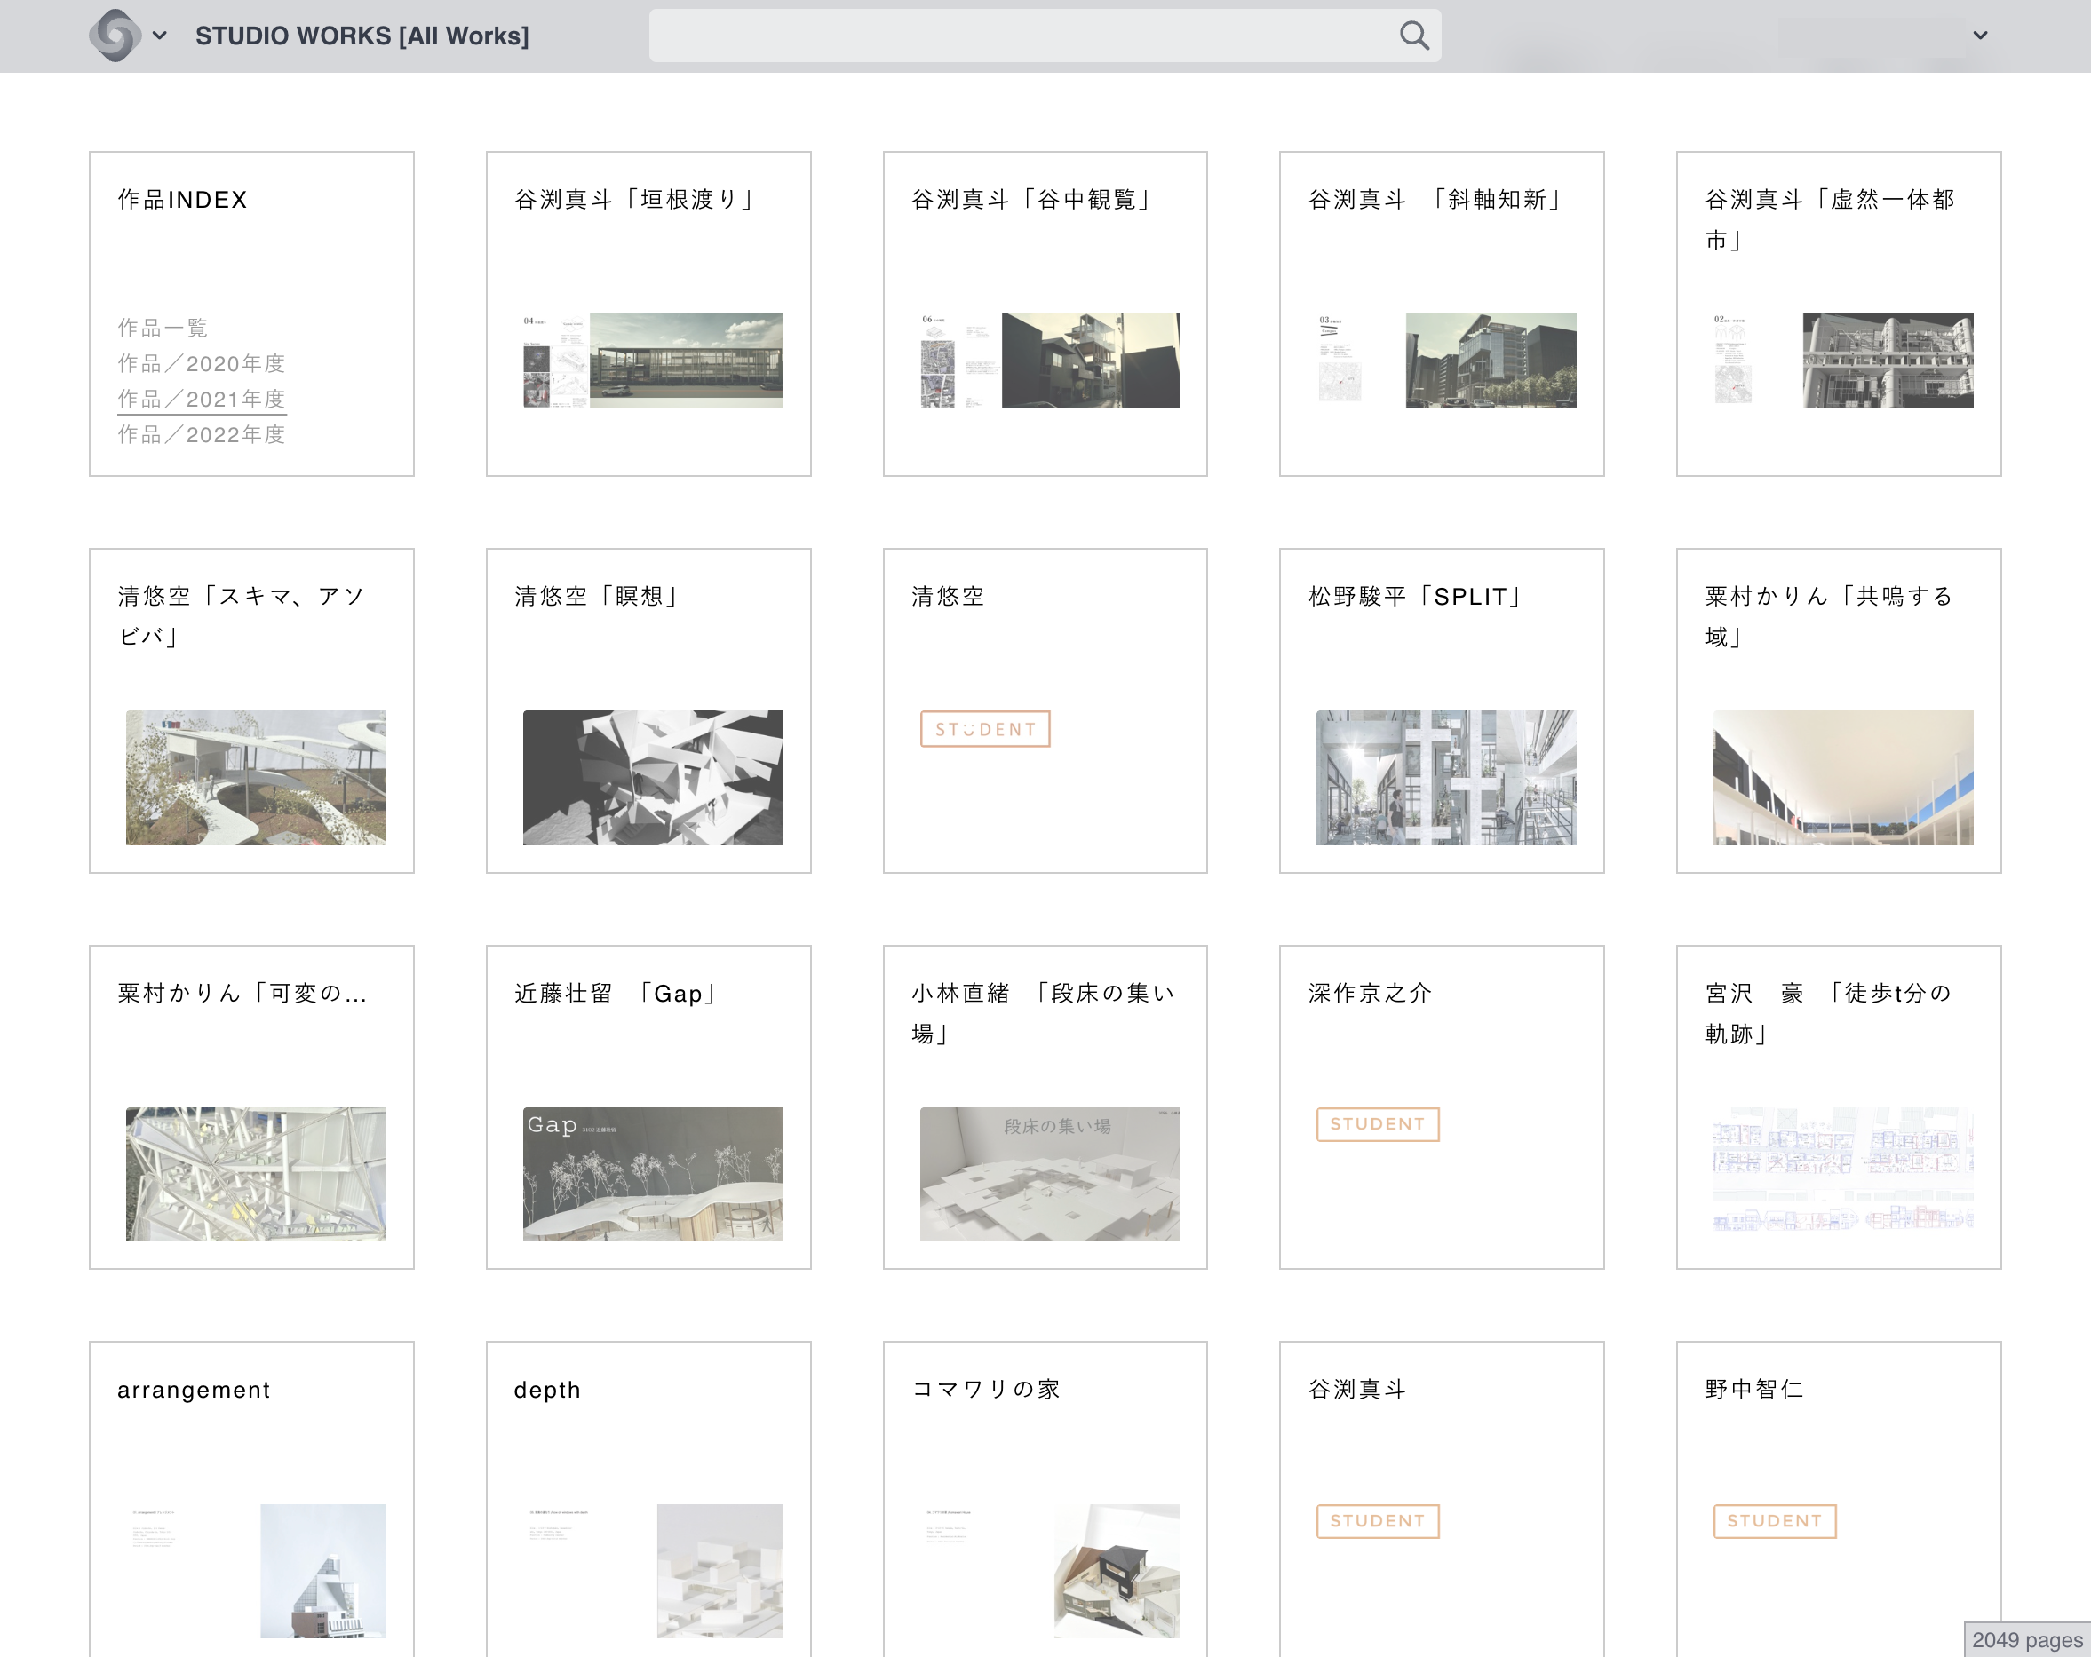The image size is (2091, 1657).
Task: Open the top-right account dropdown arrow
Action: (1981, 36)
